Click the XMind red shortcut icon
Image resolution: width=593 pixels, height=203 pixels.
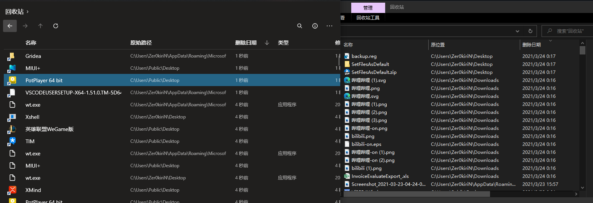(12, 190)
